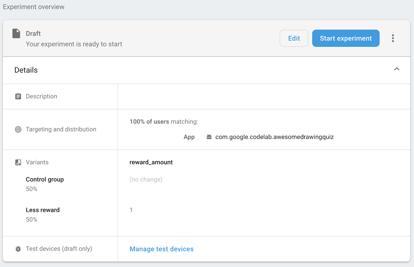The width and height of the screenshot is (414, 267).
Task: Click the Draft document icon
Action: (x=16, y=34)
